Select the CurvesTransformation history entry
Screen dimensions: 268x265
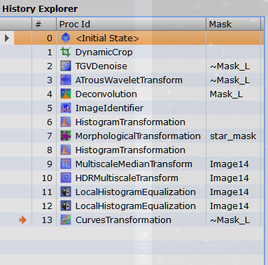123,220
